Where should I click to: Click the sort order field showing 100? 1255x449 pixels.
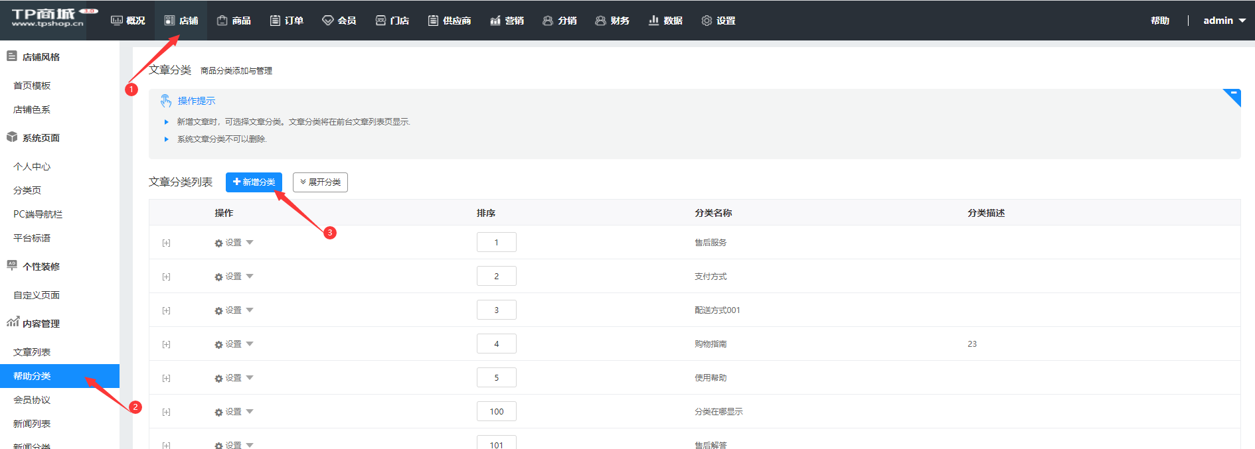(x=496, y=412)
